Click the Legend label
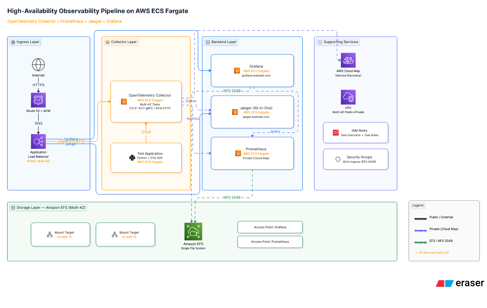The height and width of the screenshot is (308, 487). click(418, 205)
